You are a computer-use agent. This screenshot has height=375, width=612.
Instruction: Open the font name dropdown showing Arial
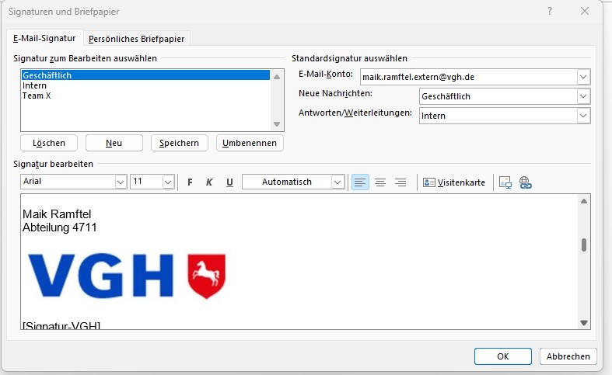pos(121,182)
